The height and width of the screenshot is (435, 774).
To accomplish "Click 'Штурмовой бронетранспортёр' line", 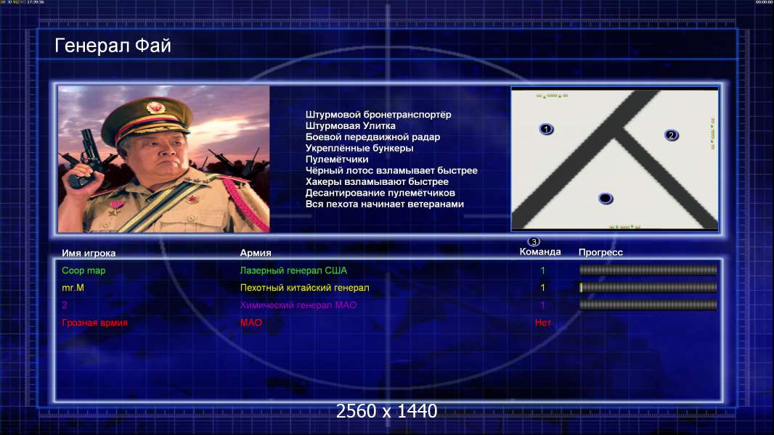I will click(378, 115).
